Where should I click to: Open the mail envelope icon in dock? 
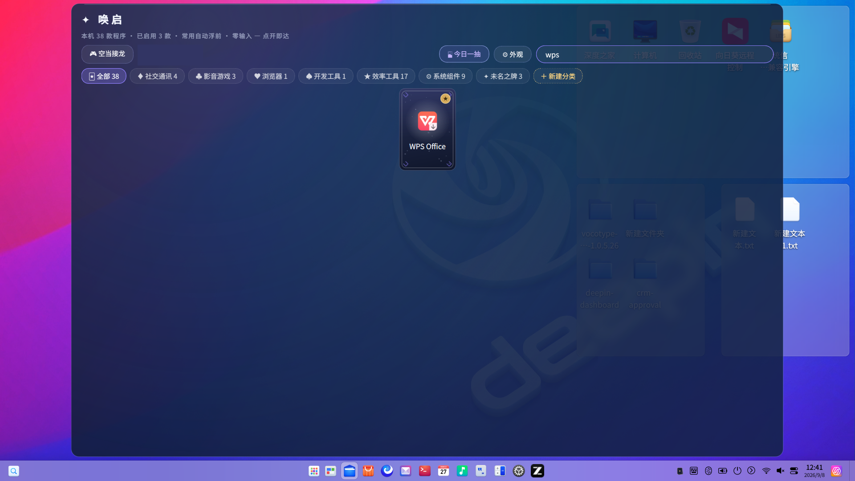coord(406,471)
